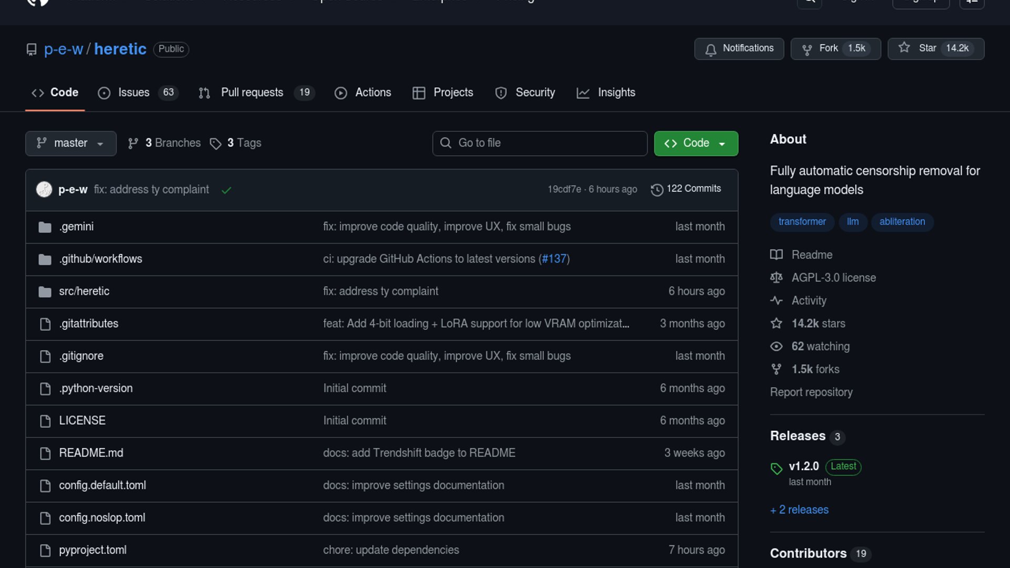Click the p-e-w author avatar
Screen dimensions: 1010x568
click(x=44, y=189)
